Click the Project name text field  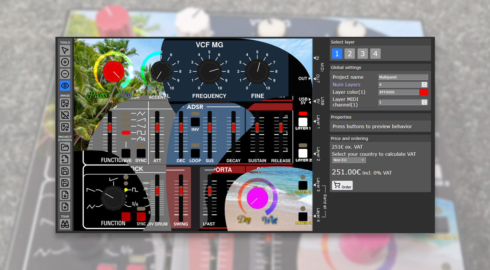pyautogui.click(x=403, y=77)
